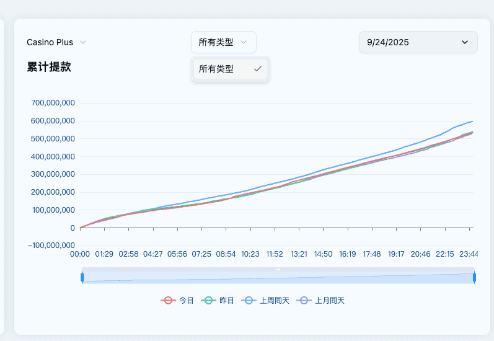Click the checkmark beside the 所有类型 option
The height and width of the screenshot is (341, 494).
258,69
